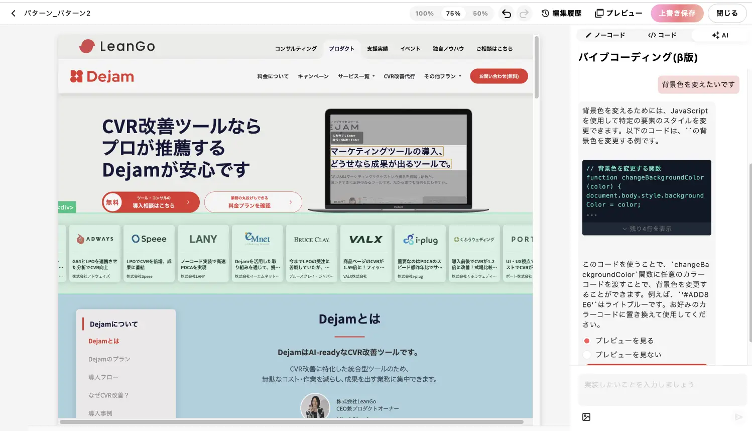Open コンサルティング in the LeanGo nav
This screenshot has height=431, width=752.
(296, 49)
